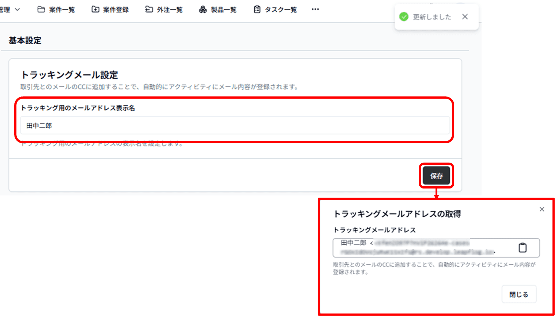
Task: Select the folder icon beside 案件一覧
Action: (x=41, y=9)
